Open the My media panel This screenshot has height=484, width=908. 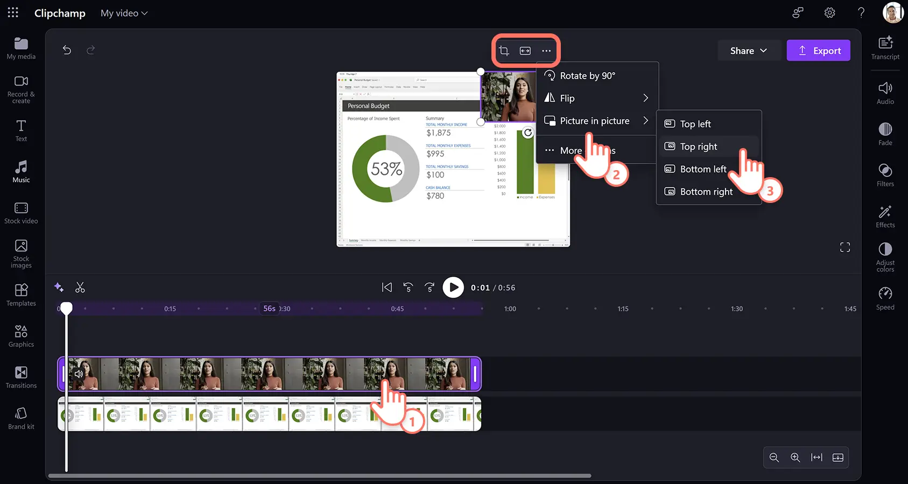pyautogui.click(x=21, y=48)
